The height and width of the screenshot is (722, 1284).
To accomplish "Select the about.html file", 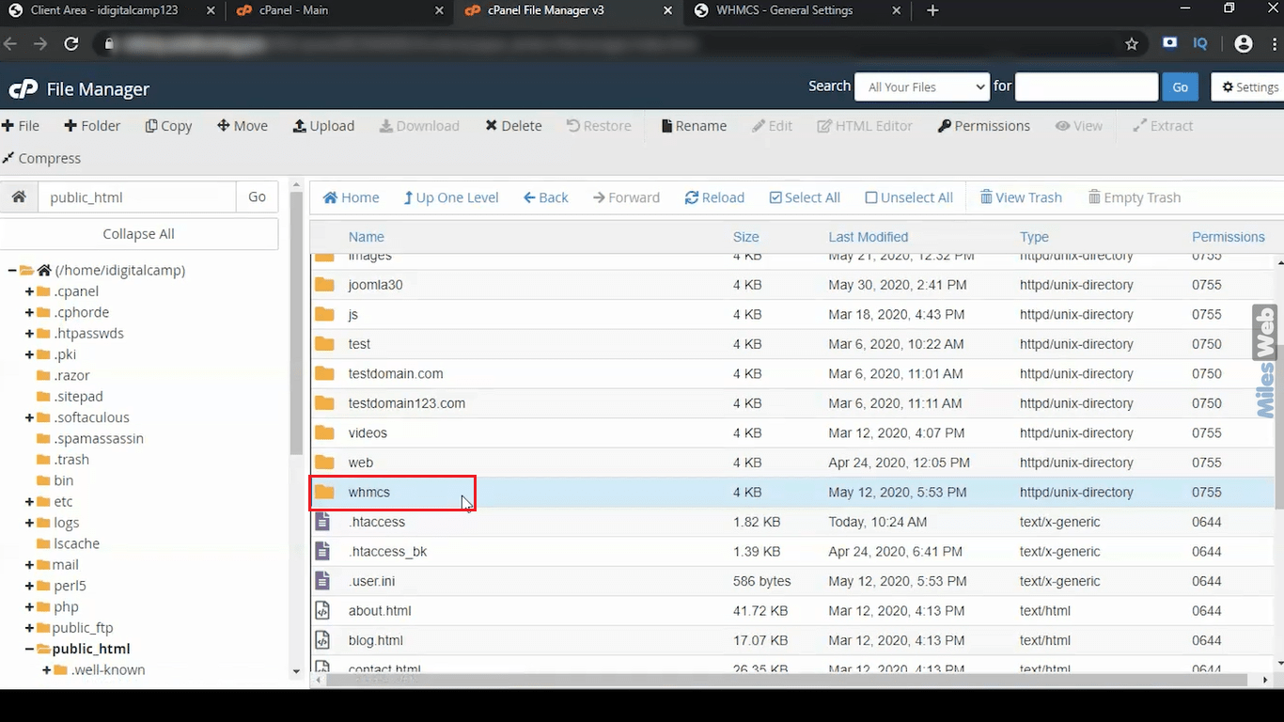I will click(x=380, y=611).
